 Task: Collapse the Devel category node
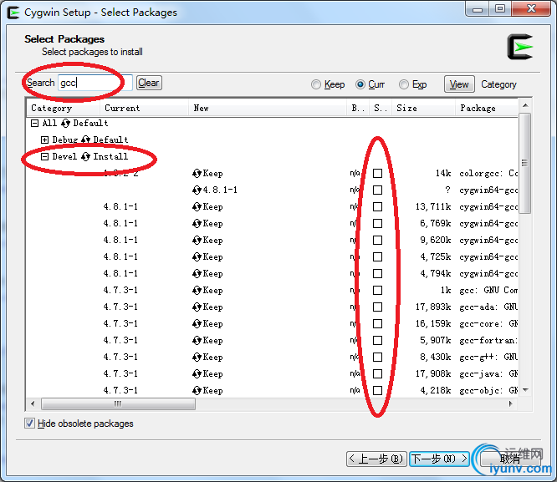(x=44, y=156)
